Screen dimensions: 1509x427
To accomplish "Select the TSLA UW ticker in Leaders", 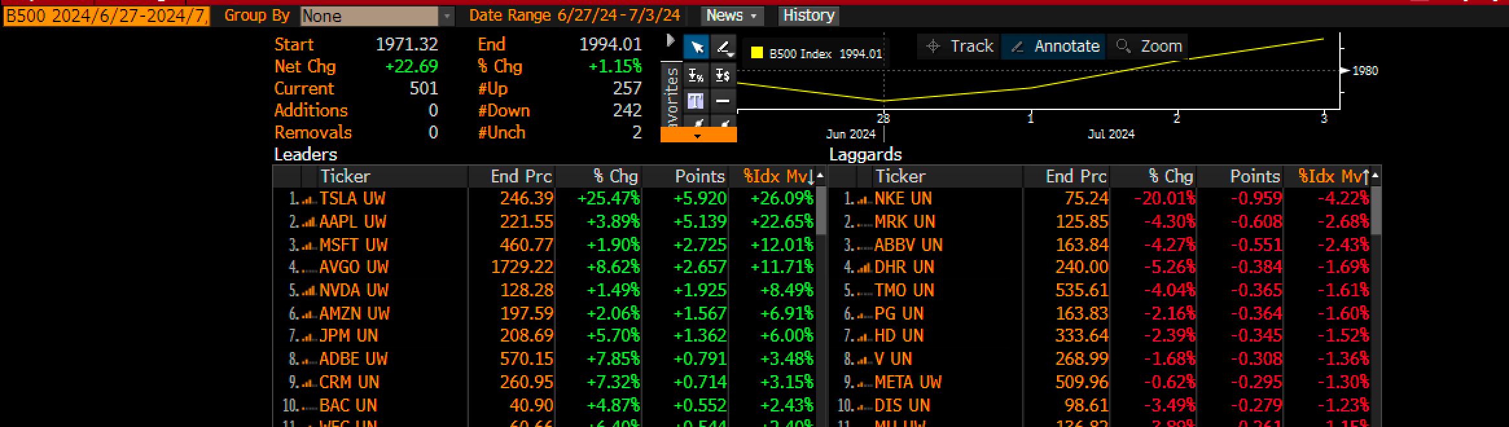I will [352, 199].
